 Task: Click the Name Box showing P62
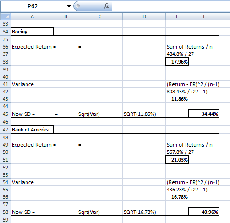(x=33, y=6)
